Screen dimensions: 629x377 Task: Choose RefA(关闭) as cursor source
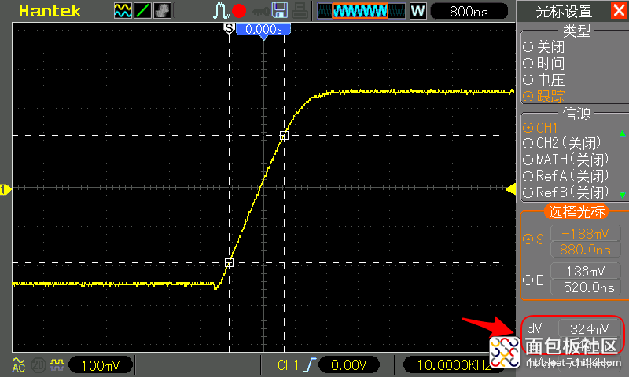tap(566, 176)
